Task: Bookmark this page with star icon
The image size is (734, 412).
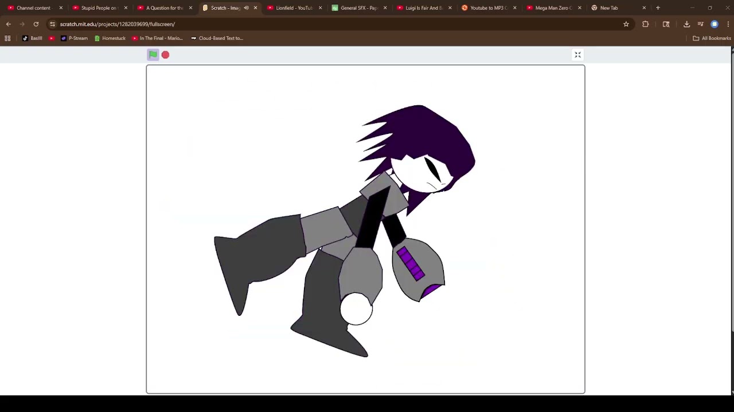Action: pos(626,24)
